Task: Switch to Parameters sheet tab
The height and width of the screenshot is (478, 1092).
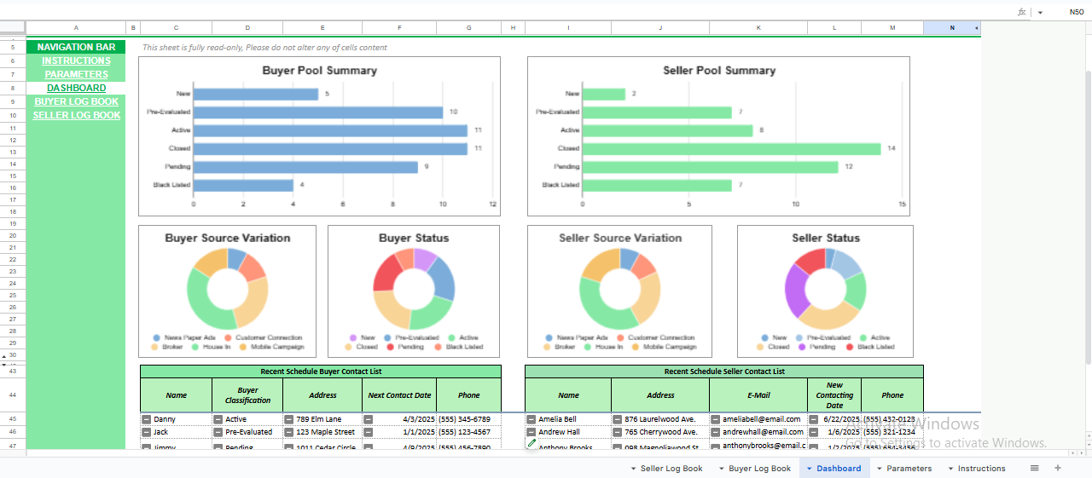Action: [x=909, y=469]
